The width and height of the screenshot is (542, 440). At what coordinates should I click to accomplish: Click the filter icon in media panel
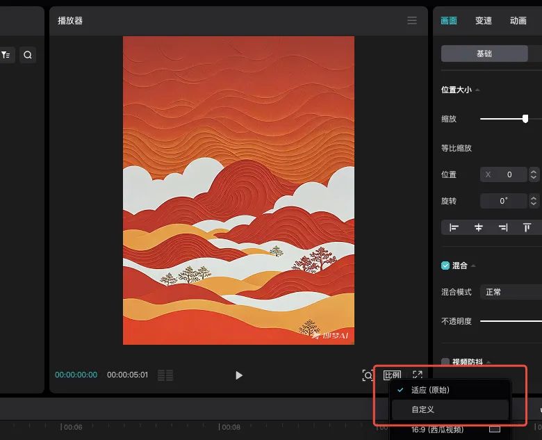(x=6, y=55)
